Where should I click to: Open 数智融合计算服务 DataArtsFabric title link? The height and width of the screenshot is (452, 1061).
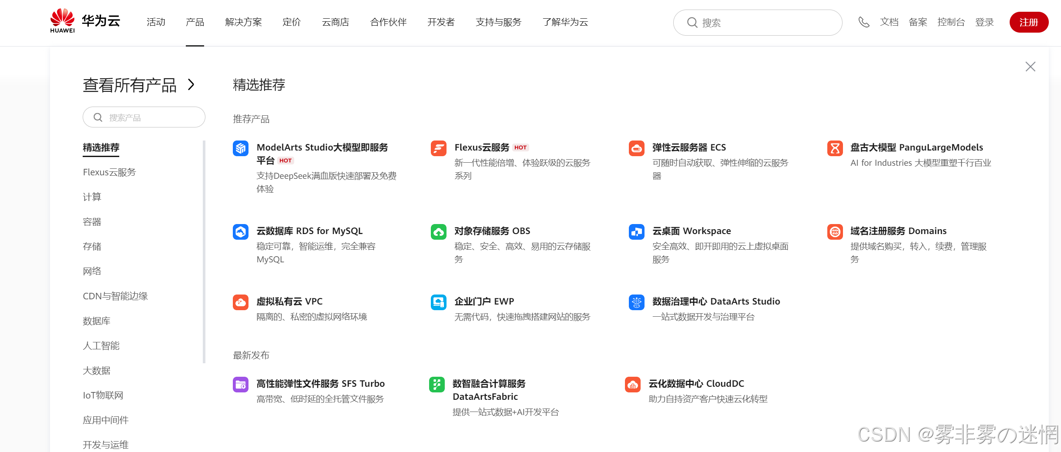tap(489, 390)
